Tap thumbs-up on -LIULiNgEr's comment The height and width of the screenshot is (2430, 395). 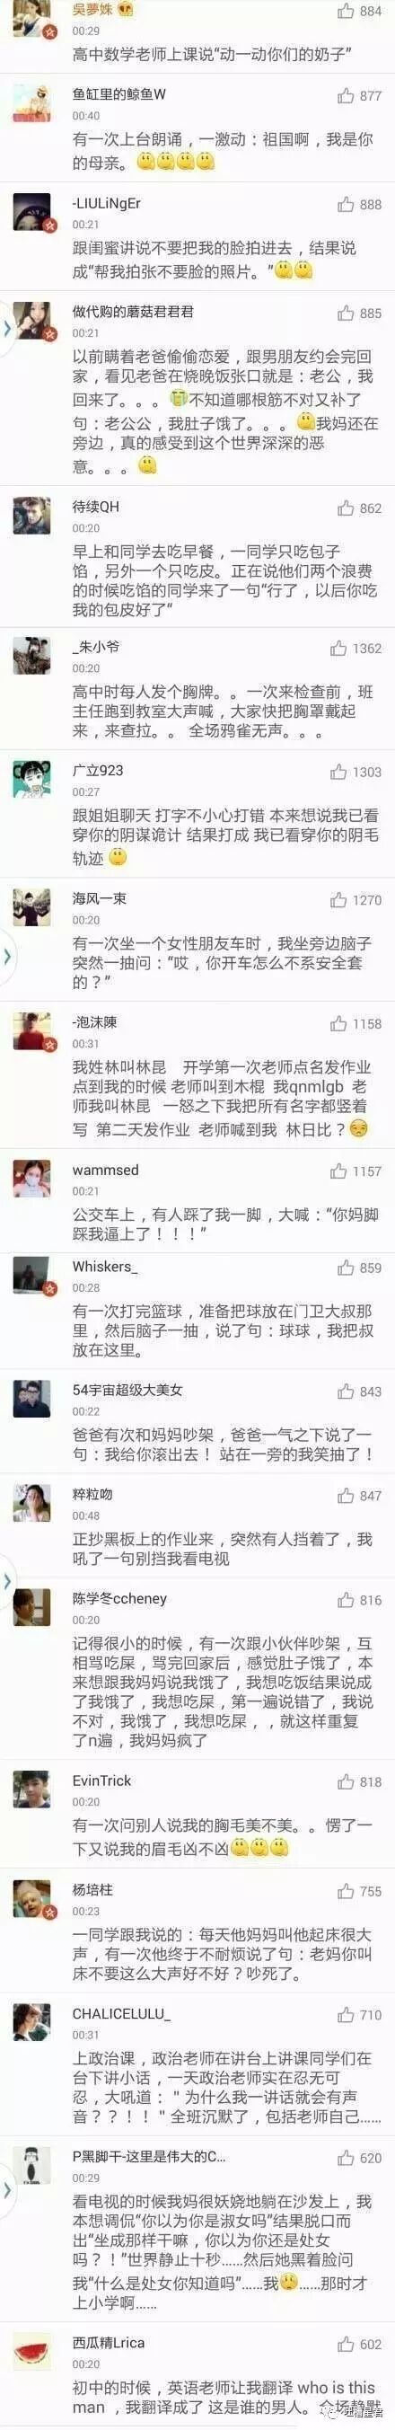(346, 205)
